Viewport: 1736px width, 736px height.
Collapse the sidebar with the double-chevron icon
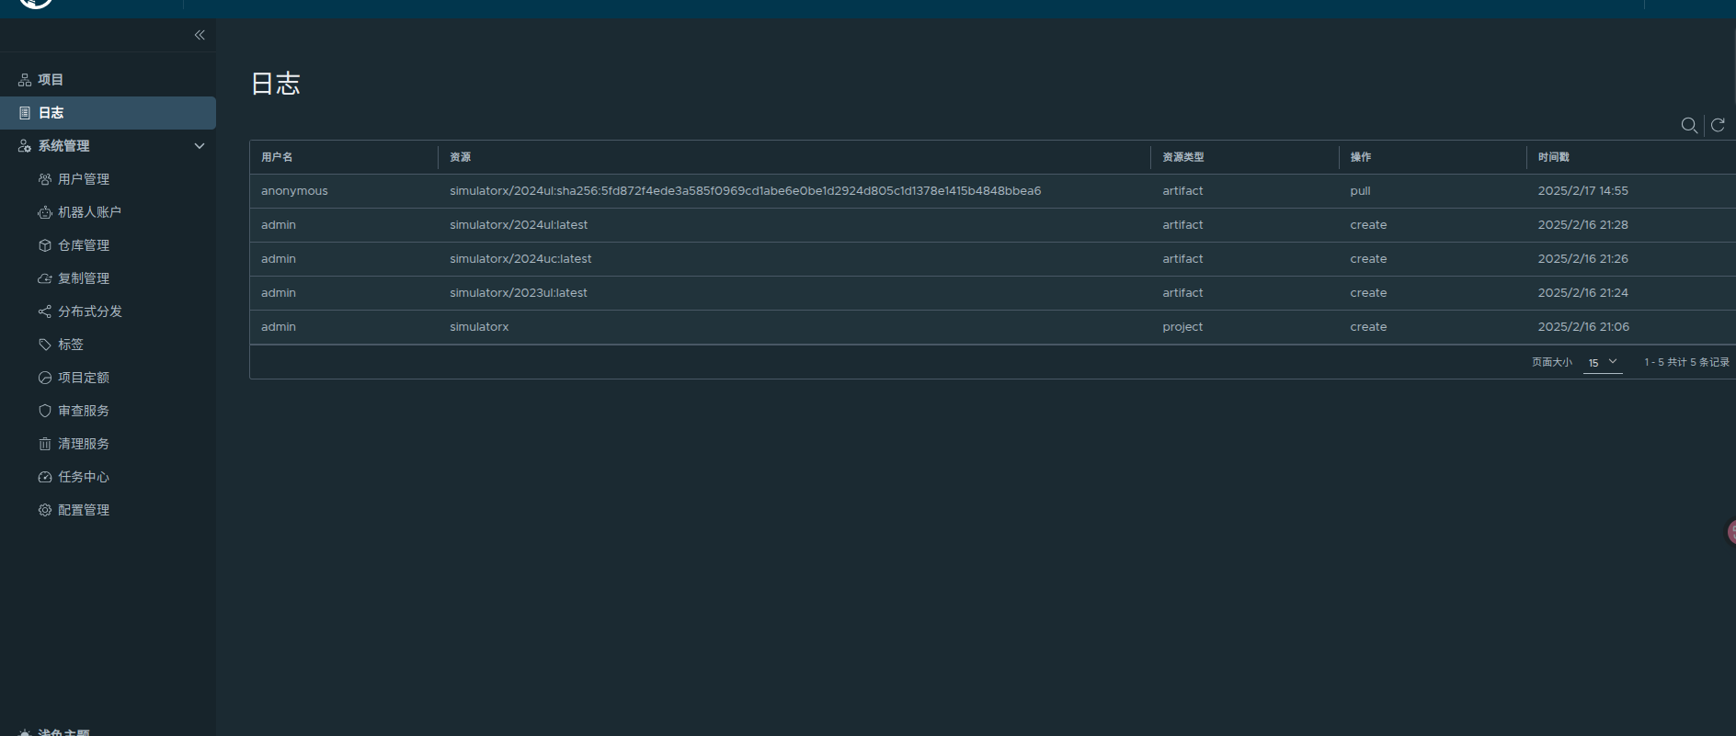coord(200,35)
